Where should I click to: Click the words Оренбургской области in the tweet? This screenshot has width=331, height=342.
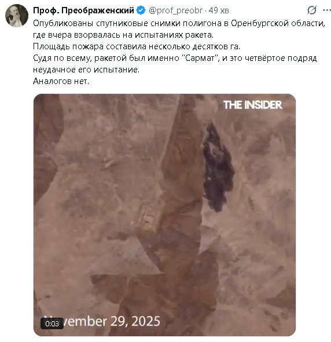278,23
